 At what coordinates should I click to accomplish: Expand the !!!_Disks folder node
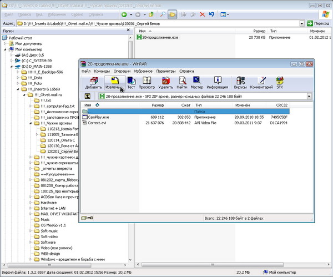coord(18,78)
